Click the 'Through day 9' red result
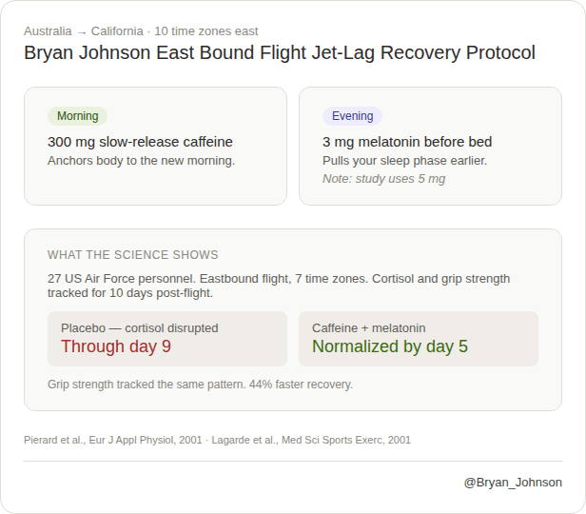Screen dimensions: 586x514 click(116, 346)
